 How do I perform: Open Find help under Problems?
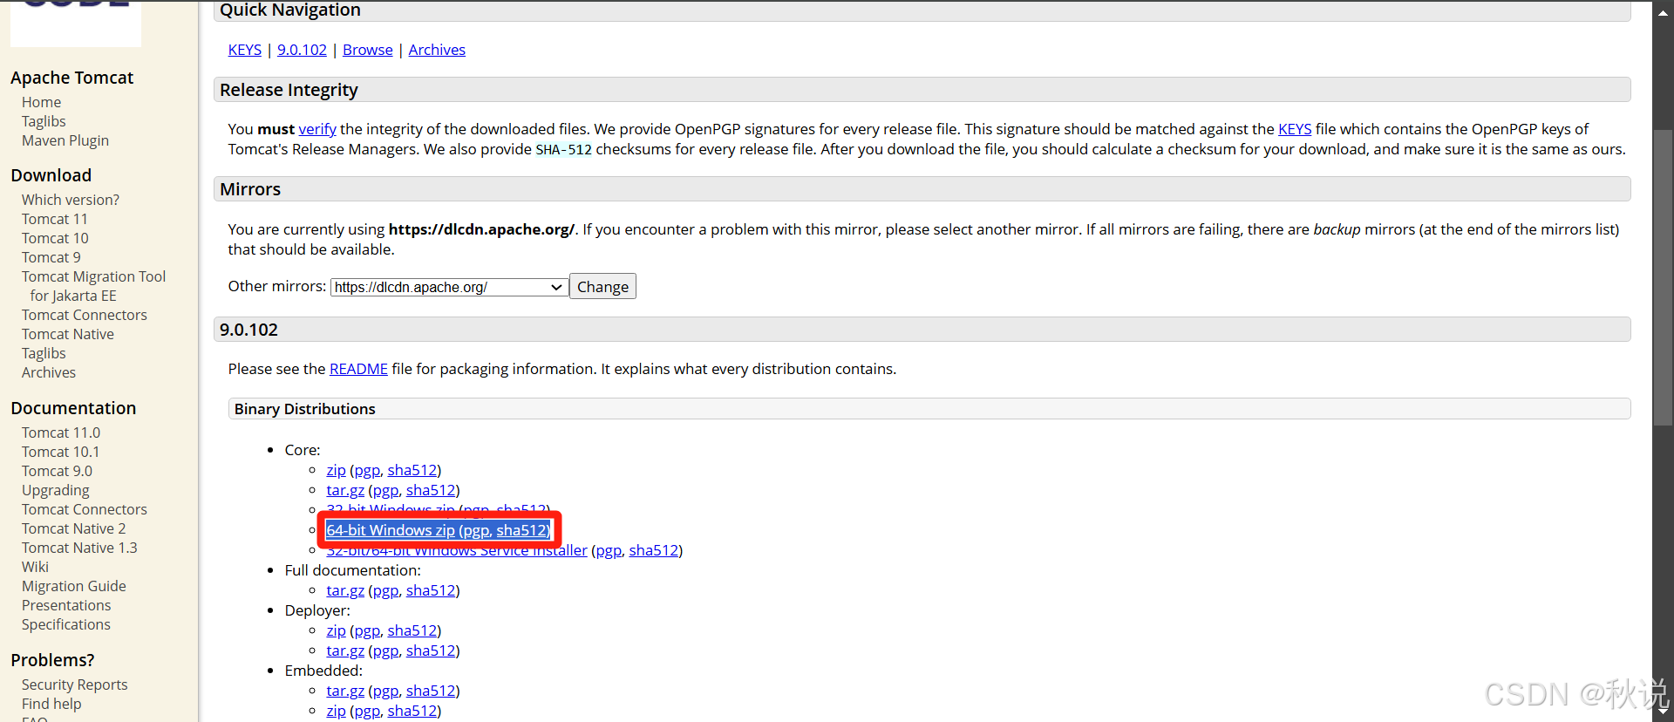[51, 704]
